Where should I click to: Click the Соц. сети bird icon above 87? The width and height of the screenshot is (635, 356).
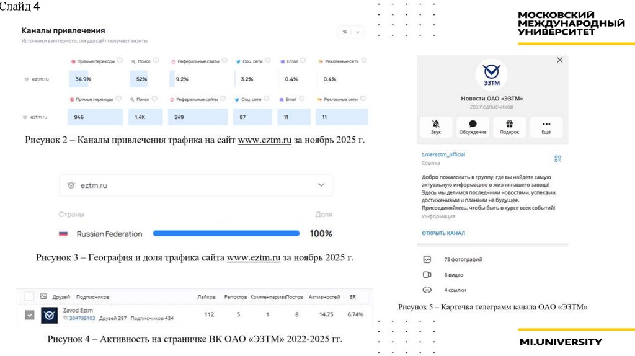[237, 100]
